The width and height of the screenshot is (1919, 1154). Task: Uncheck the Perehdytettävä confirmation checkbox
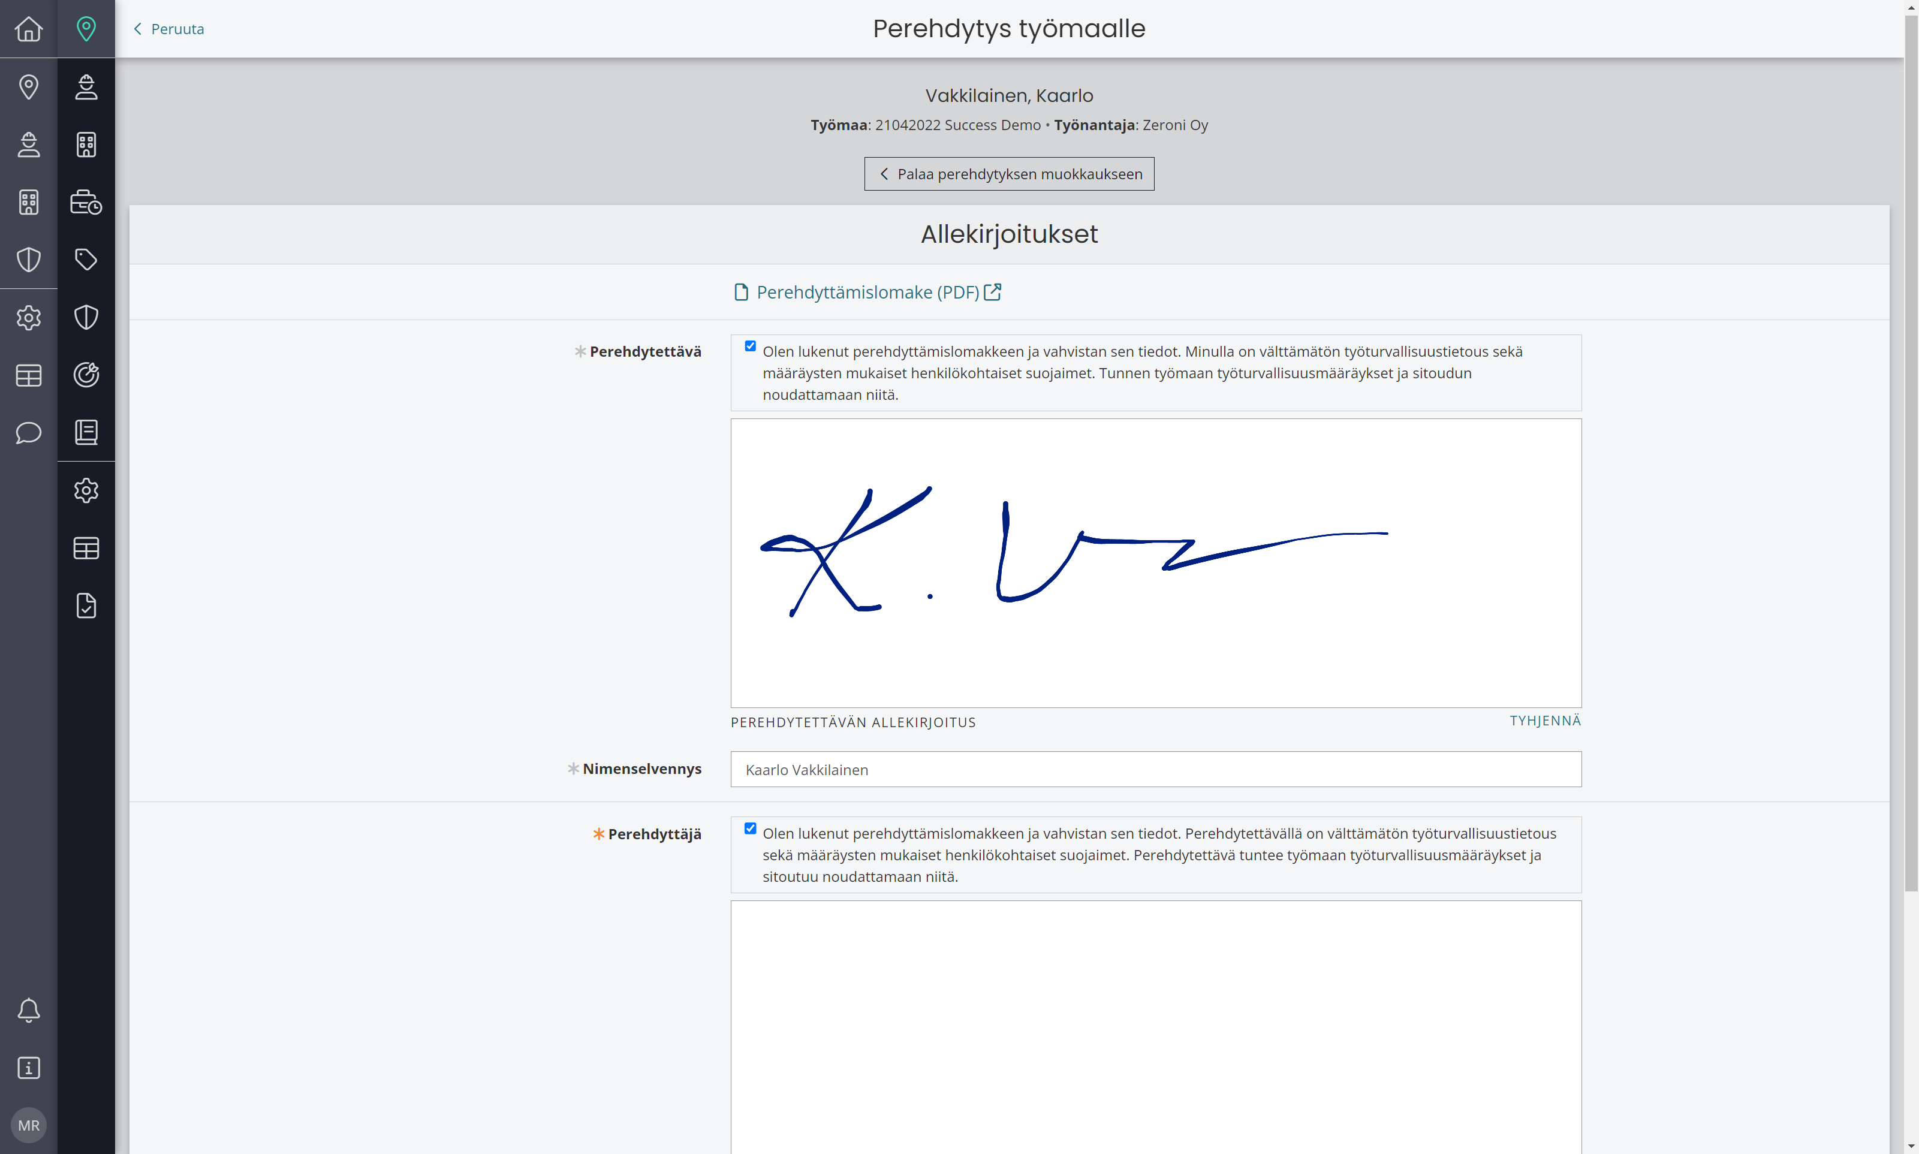pos(751,346)
